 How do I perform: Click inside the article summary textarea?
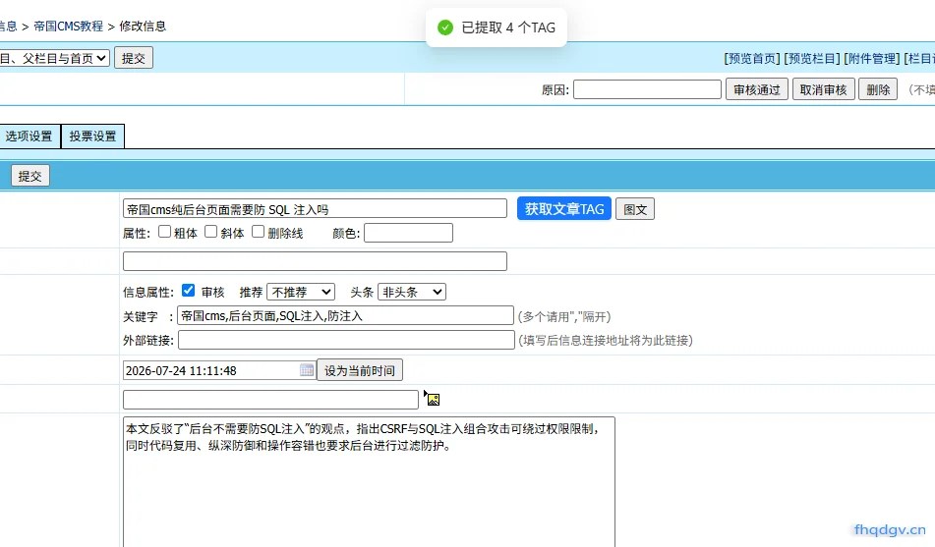[x=369, y=481]
